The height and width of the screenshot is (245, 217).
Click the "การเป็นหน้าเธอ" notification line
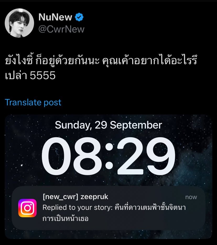click(x=66, y=218)
